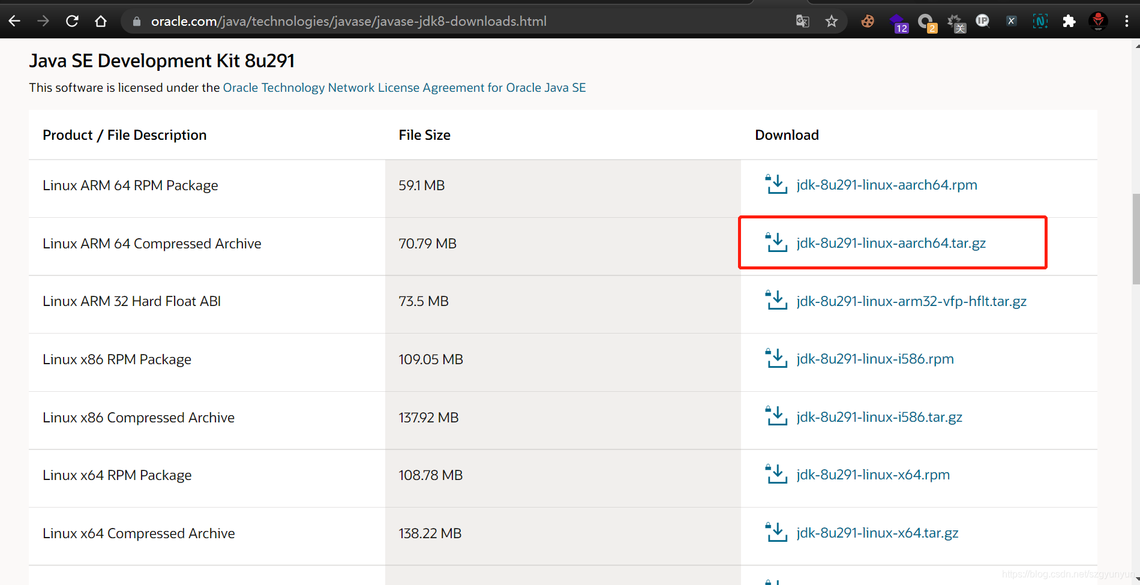Download jdk-8u291-linux-i586.tar.gz
This screenshot has height=585, width=1140.
879,417
